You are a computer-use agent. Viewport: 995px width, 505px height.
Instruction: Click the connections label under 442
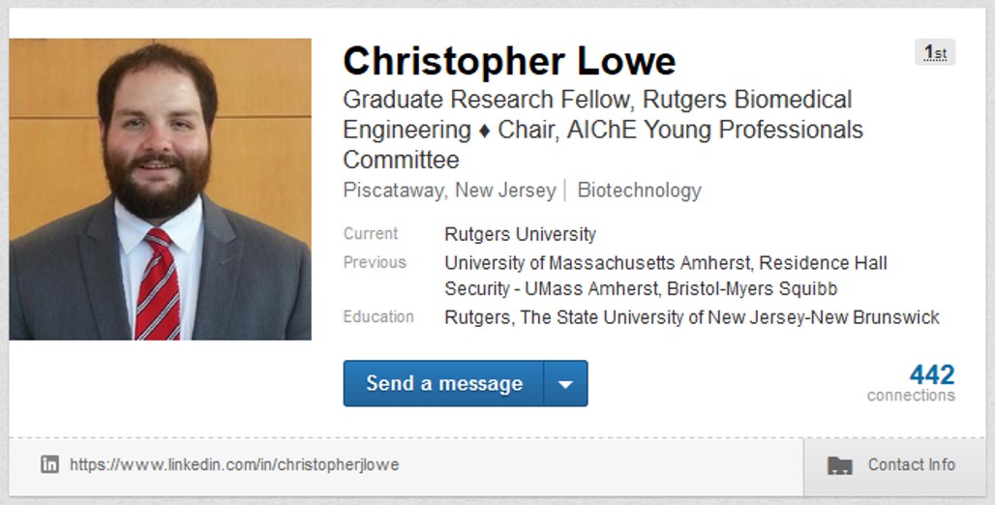pyautogui.click(x=910, y=395)
